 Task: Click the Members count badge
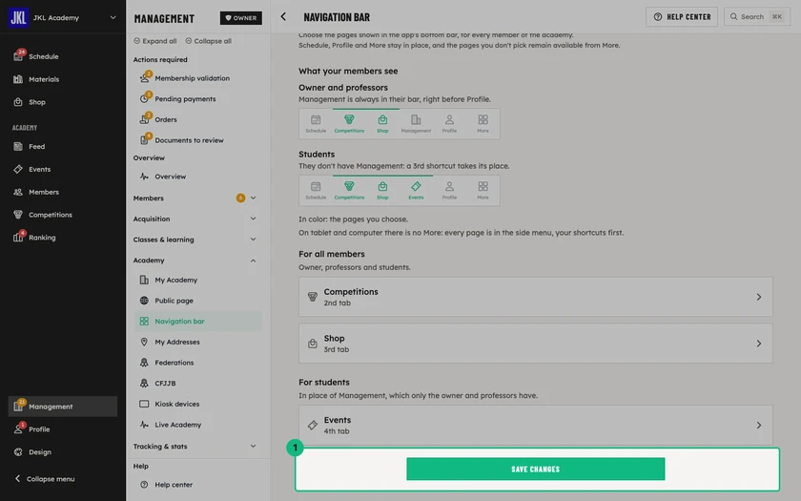tap(240, 198)
